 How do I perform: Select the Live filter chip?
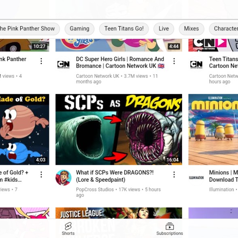coord(164,29)
